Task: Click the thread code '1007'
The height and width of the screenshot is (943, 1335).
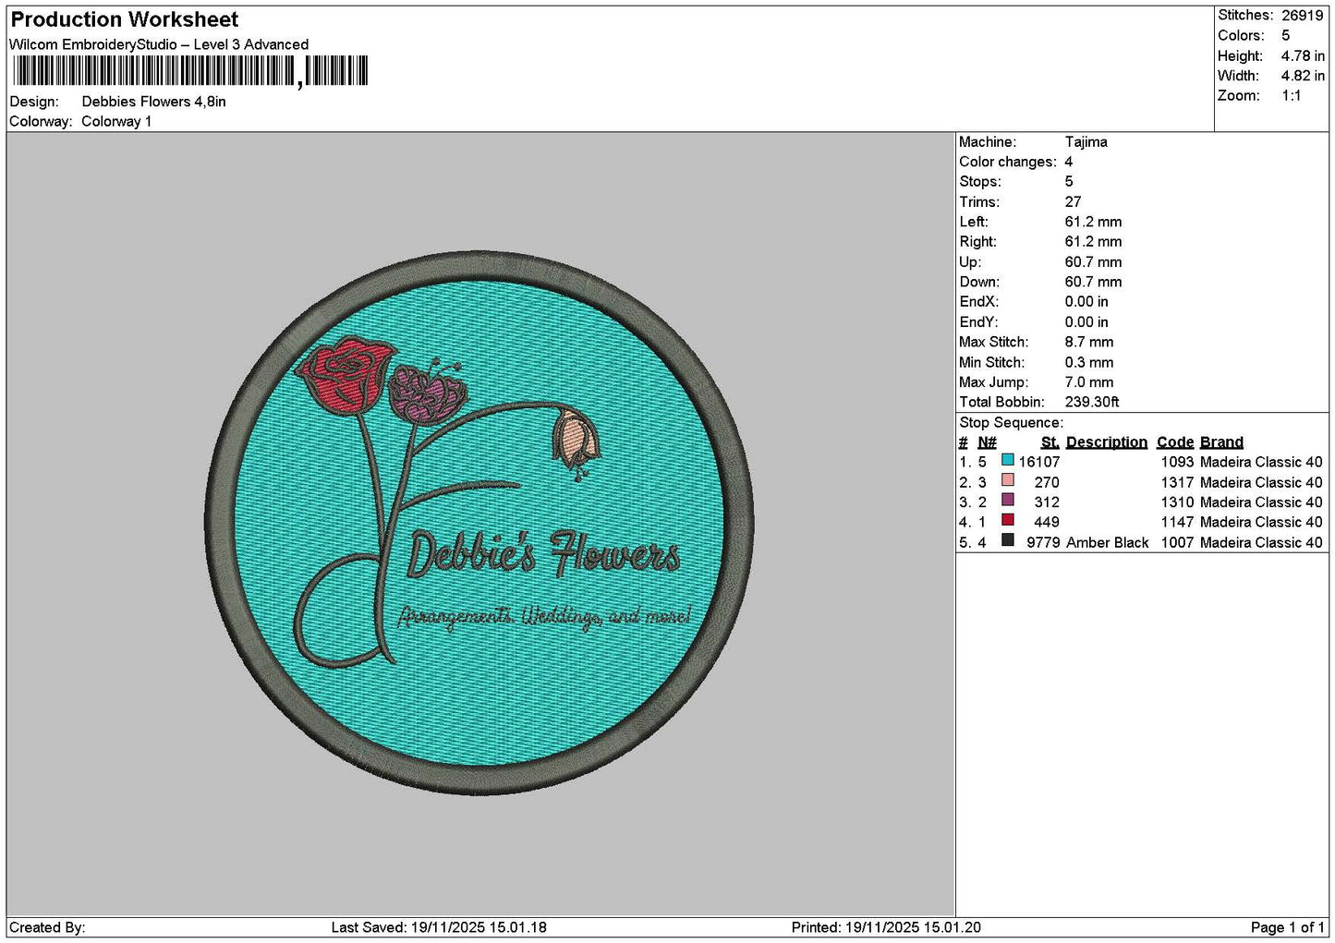Action: [x=1178, y=543]
